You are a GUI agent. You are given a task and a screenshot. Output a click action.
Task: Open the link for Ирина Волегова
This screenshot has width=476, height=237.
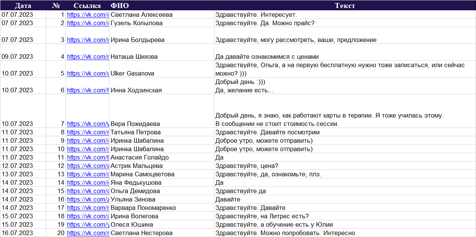88,216
